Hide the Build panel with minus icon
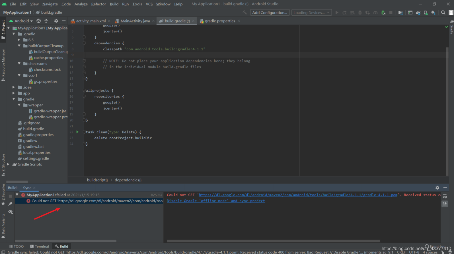 [445, 188]
